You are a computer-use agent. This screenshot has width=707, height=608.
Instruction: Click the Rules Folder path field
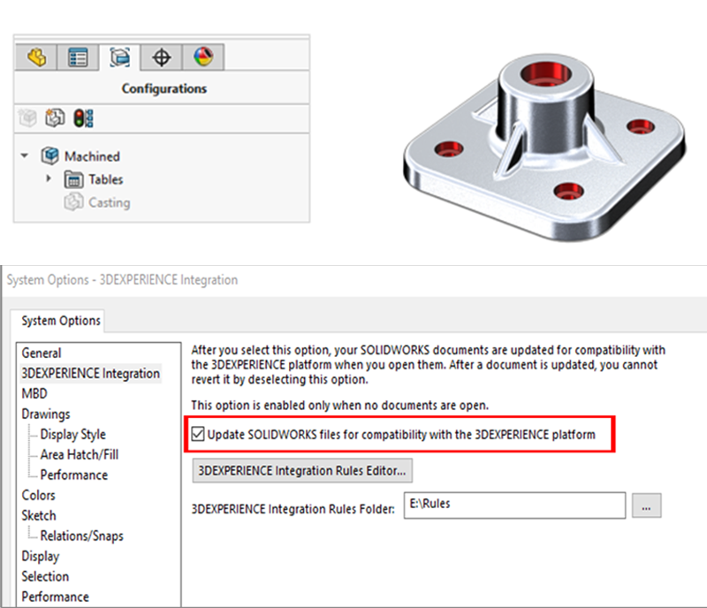click(514, 505)
